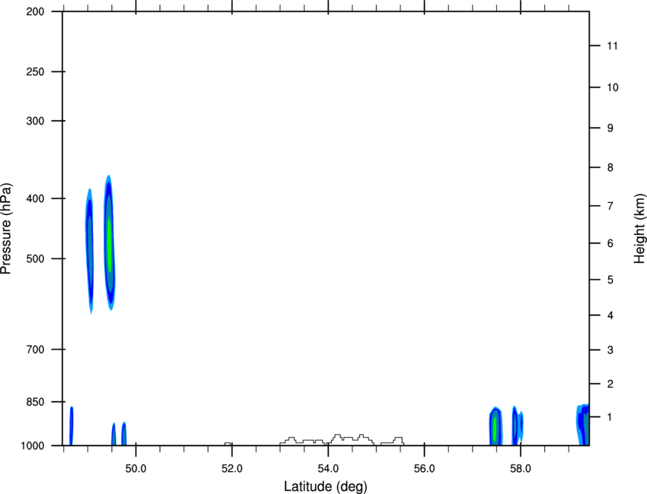Click the 11 km height label
The width and height of the screenshot is (647, 494).
[x=613, y=46]
